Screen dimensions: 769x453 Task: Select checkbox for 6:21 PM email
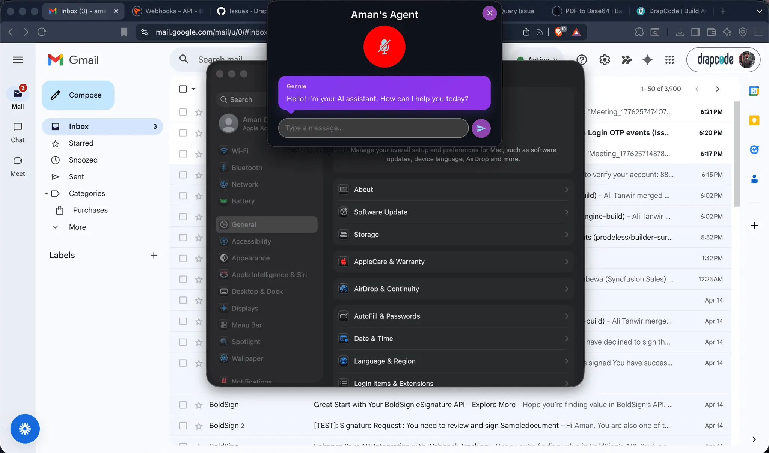click(x=183, y=112)
